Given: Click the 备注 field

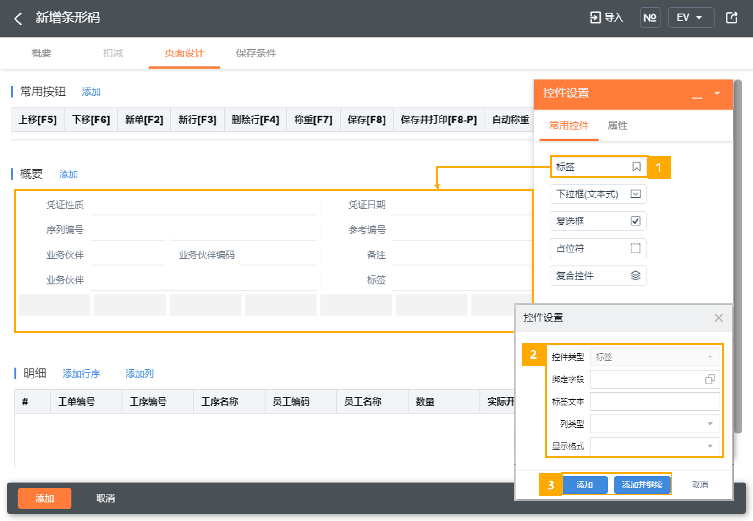Looking at the screenshot, I should 462,255.
